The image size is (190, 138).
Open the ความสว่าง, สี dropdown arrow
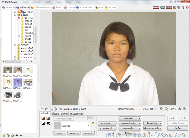point(115,128)
